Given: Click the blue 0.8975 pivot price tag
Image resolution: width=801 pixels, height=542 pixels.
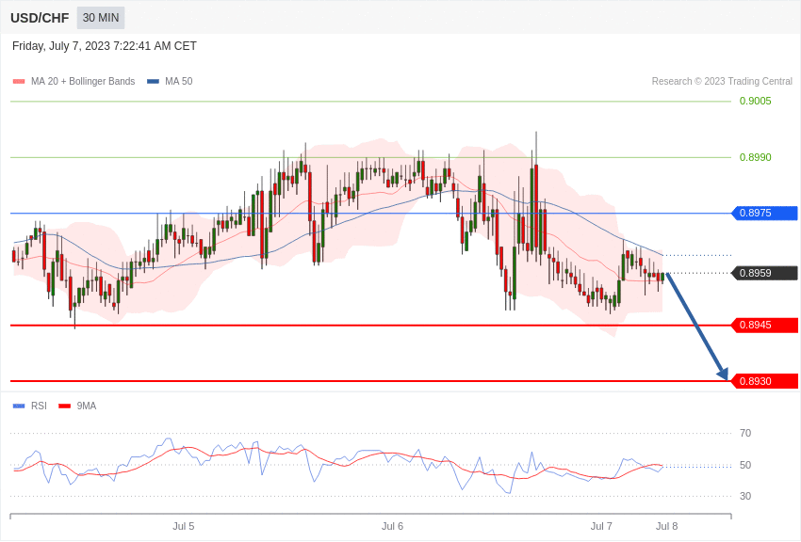Looking at the screenshot, I should (765, 213).
